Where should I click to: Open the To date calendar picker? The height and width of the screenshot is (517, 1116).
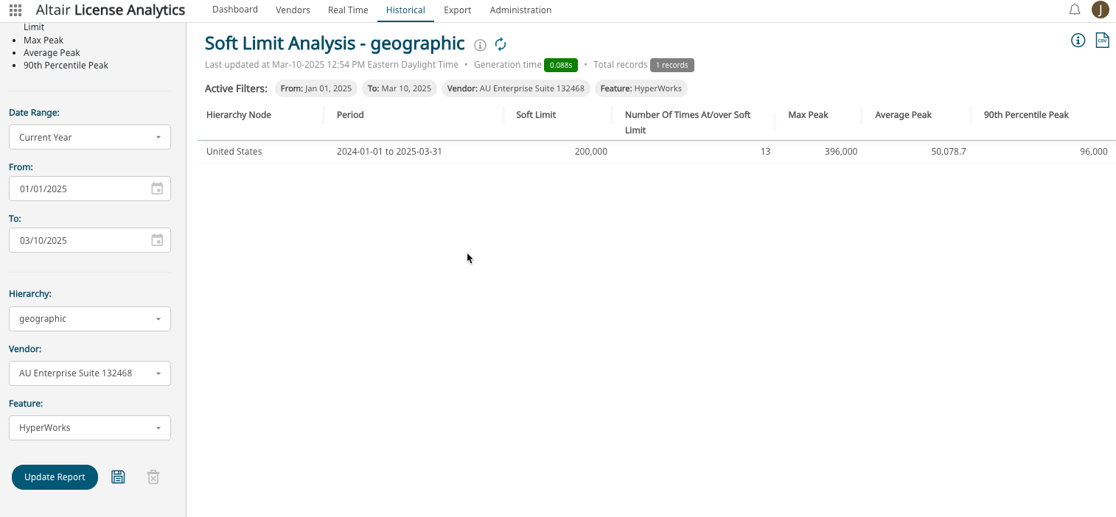157,240
